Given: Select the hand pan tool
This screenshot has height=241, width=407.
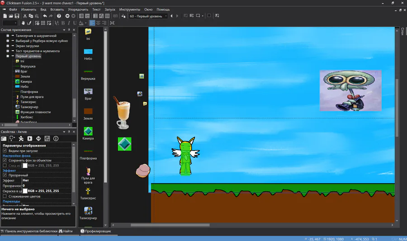Looking at the screenshot, I should click(x=23, y=23).
